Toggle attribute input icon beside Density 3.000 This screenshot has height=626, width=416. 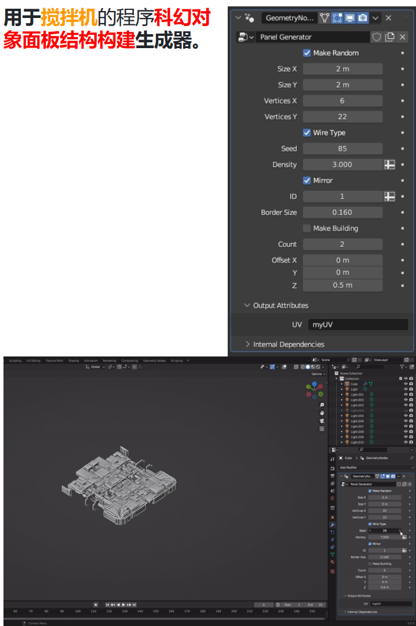[390, 165]
